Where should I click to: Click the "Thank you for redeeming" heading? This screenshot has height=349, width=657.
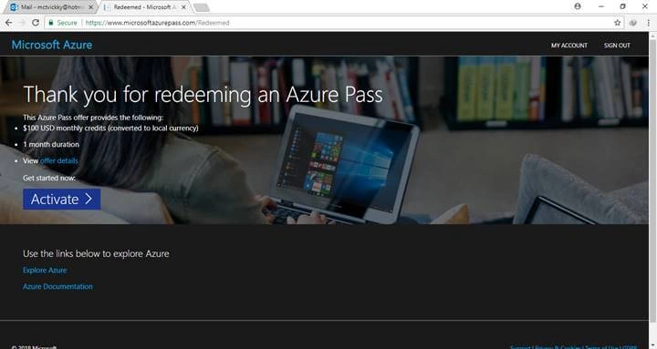[x=203, y=95]
